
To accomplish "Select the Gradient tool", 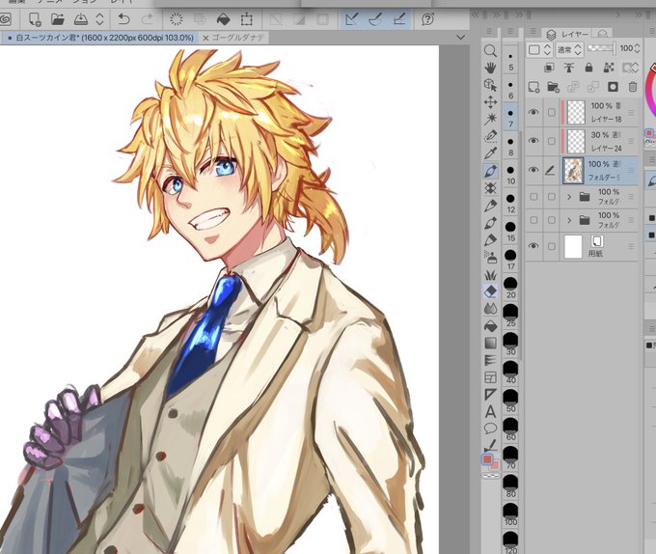I will (x=490, y=343).
